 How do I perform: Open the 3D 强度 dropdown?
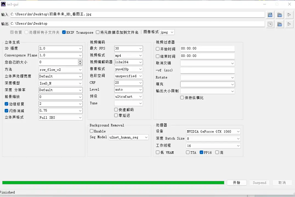coord(61,48)
